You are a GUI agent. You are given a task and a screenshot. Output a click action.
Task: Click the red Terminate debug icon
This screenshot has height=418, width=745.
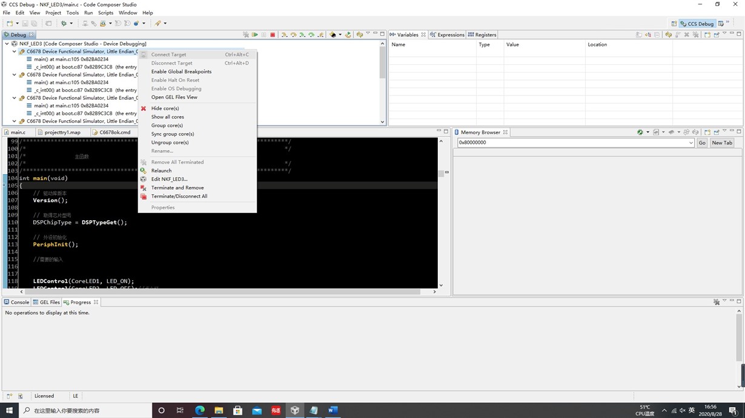[x=273, y=34]
